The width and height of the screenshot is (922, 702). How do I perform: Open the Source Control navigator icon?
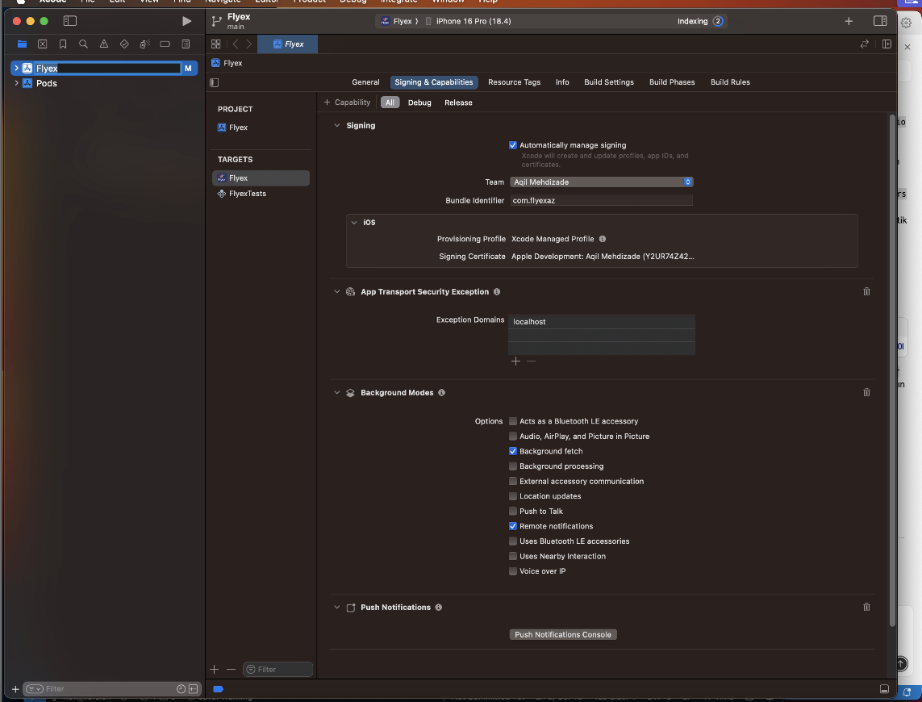pyautogui.click(x=42, y=44)
